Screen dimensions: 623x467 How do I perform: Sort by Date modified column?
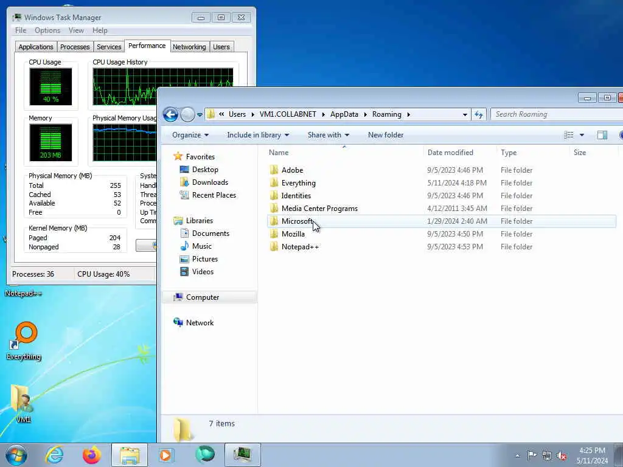pyautogui.click(x=460, y=153)
